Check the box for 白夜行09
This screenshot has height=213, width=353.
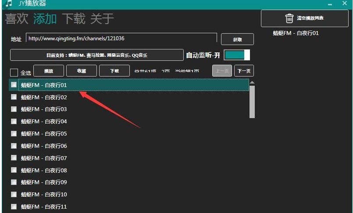point(14,182)
